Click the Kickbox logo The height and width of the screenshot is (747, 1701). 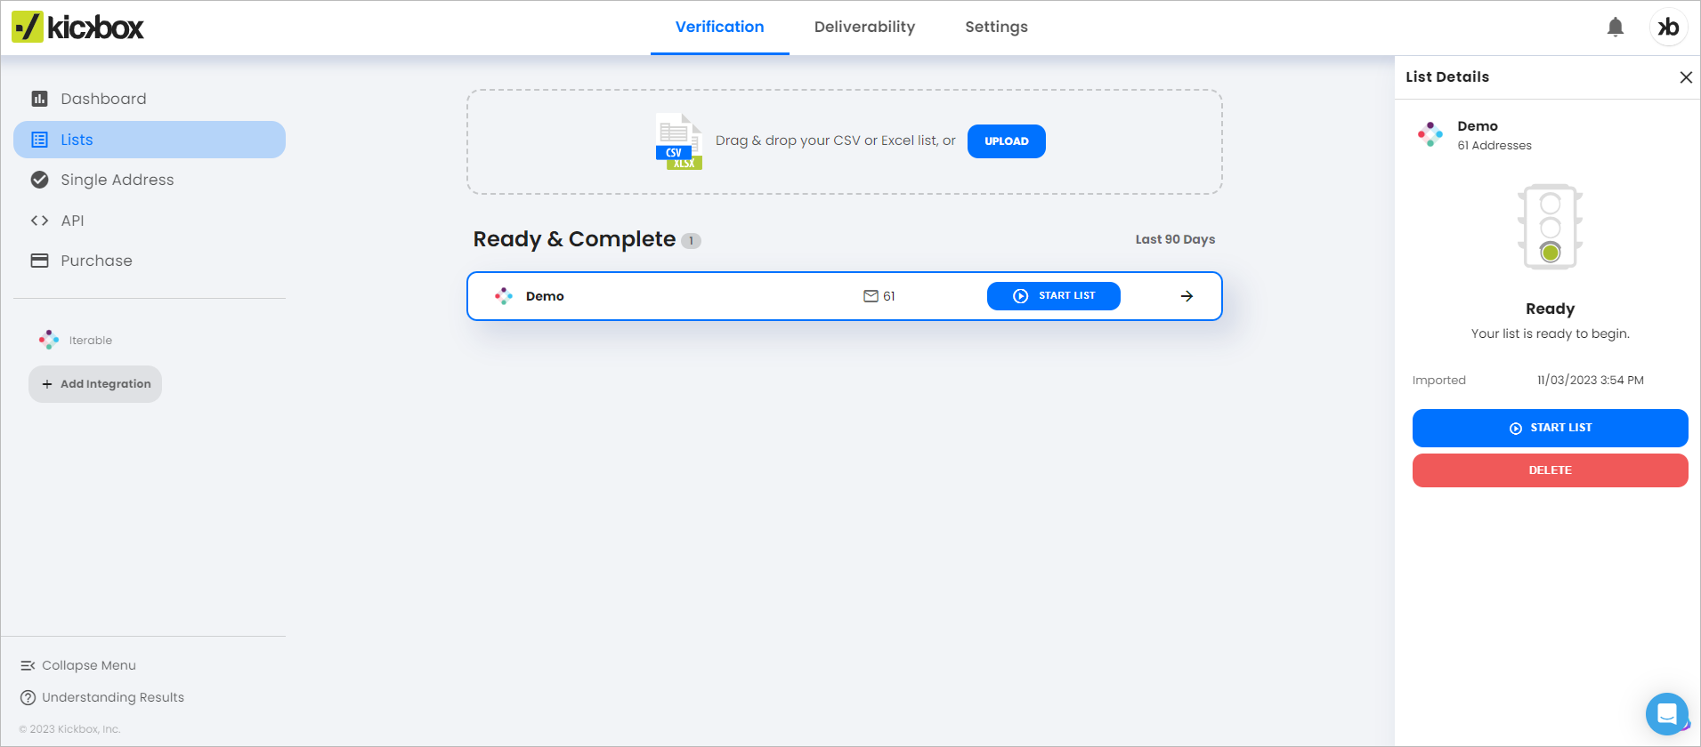point(77,28)
